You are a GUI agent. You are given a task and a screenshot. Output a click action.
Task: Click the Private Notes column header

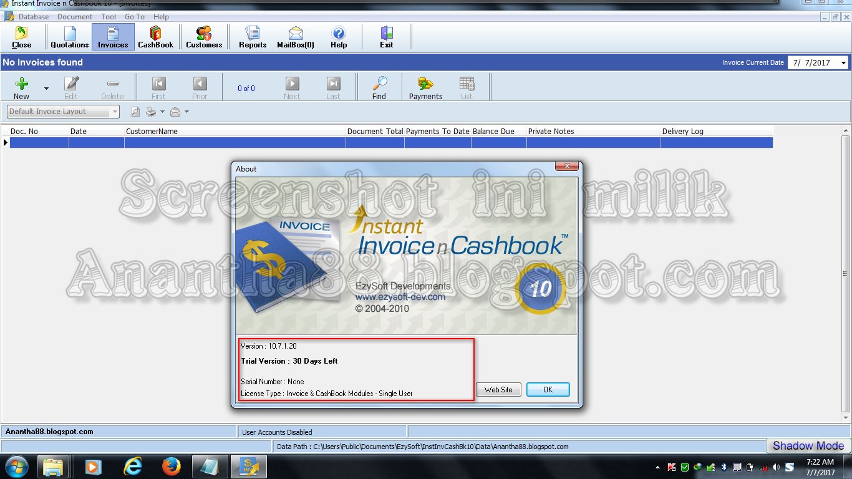point(594,131)
